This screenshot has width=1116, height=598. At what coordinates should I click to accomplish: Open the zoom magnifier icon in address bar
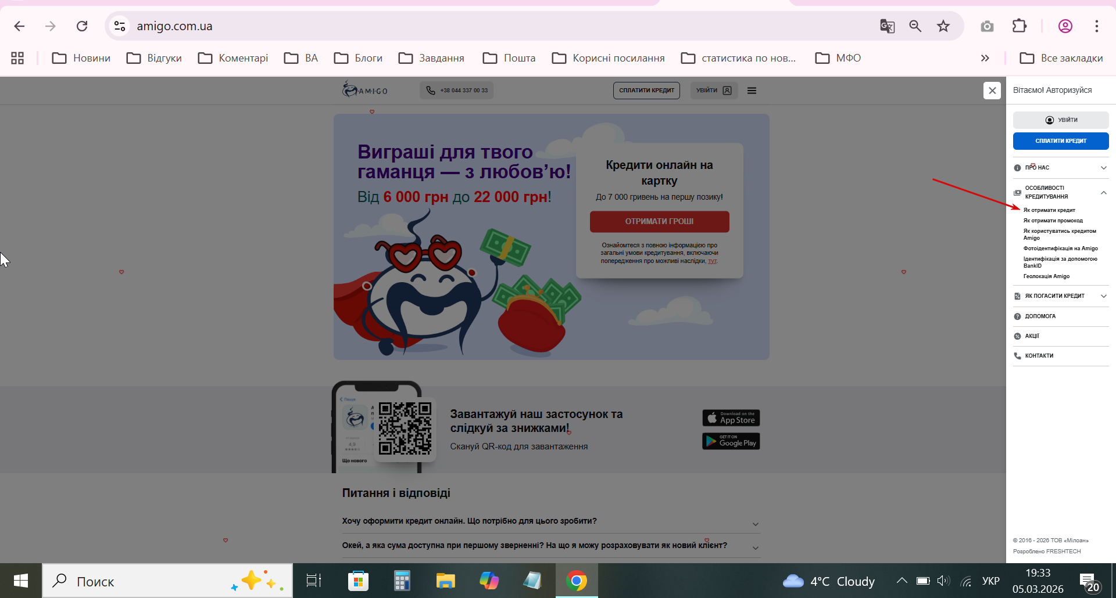[915, 26]
